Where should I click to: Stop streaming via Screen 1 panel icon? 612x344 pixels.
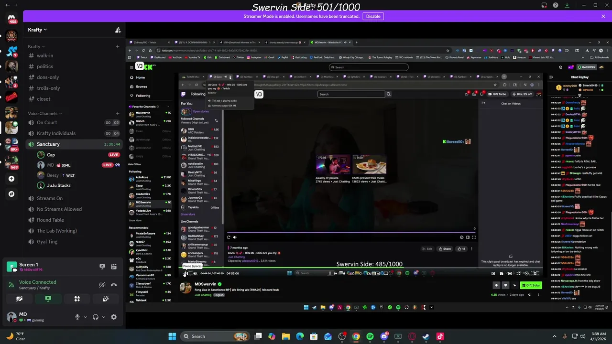pyautogui.click(x=102, y=267)
